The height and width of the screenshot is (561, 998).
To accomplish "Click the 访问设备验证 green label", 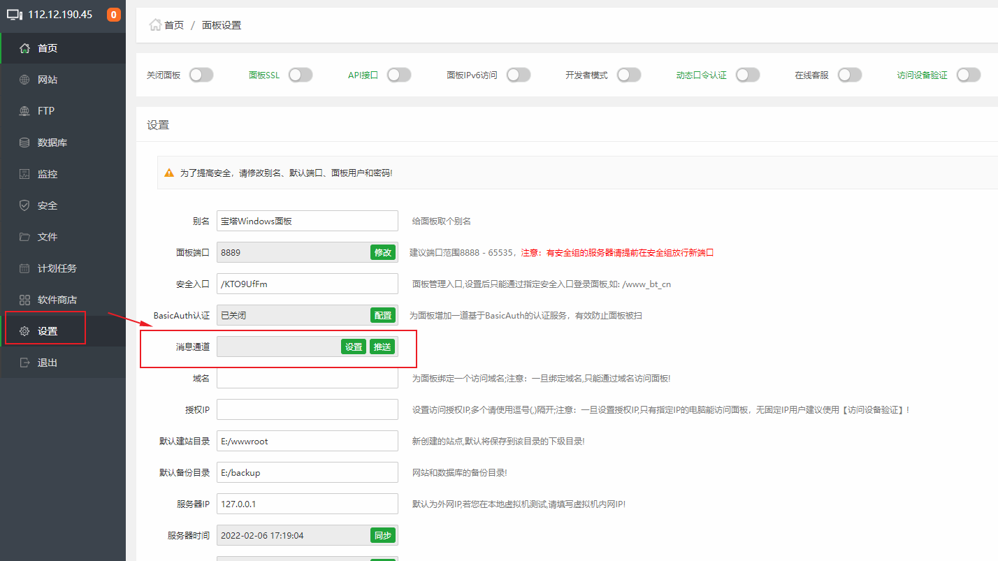I will [923, 75].
